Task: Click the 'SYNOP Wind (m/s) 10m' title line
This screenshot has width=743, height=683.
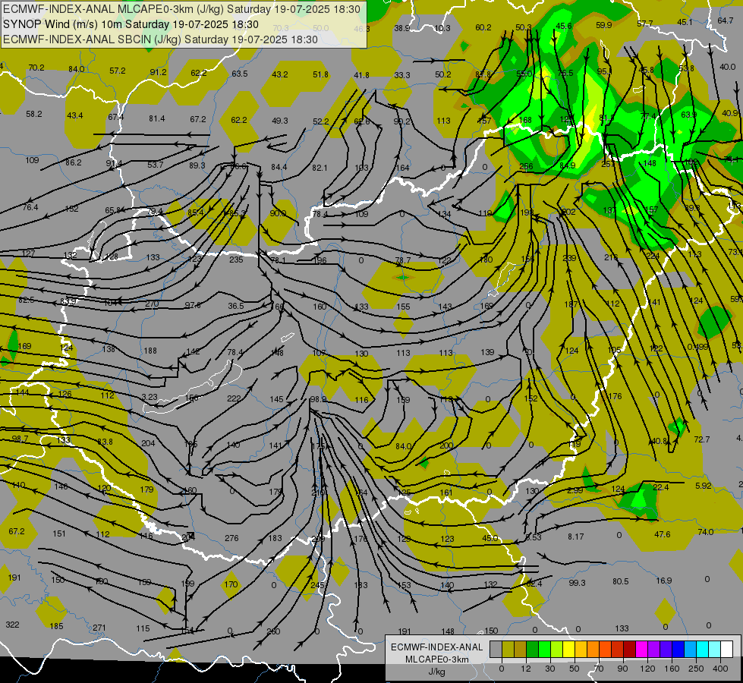Action: [131, 24]
